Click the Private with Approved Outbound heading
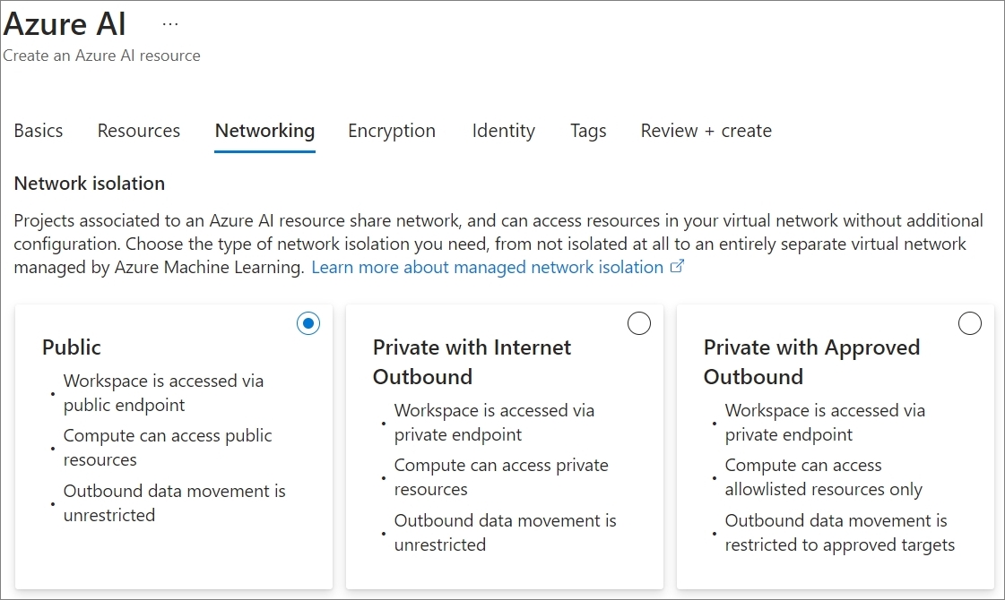This screenshot has width=1005, height=600. 811,362
